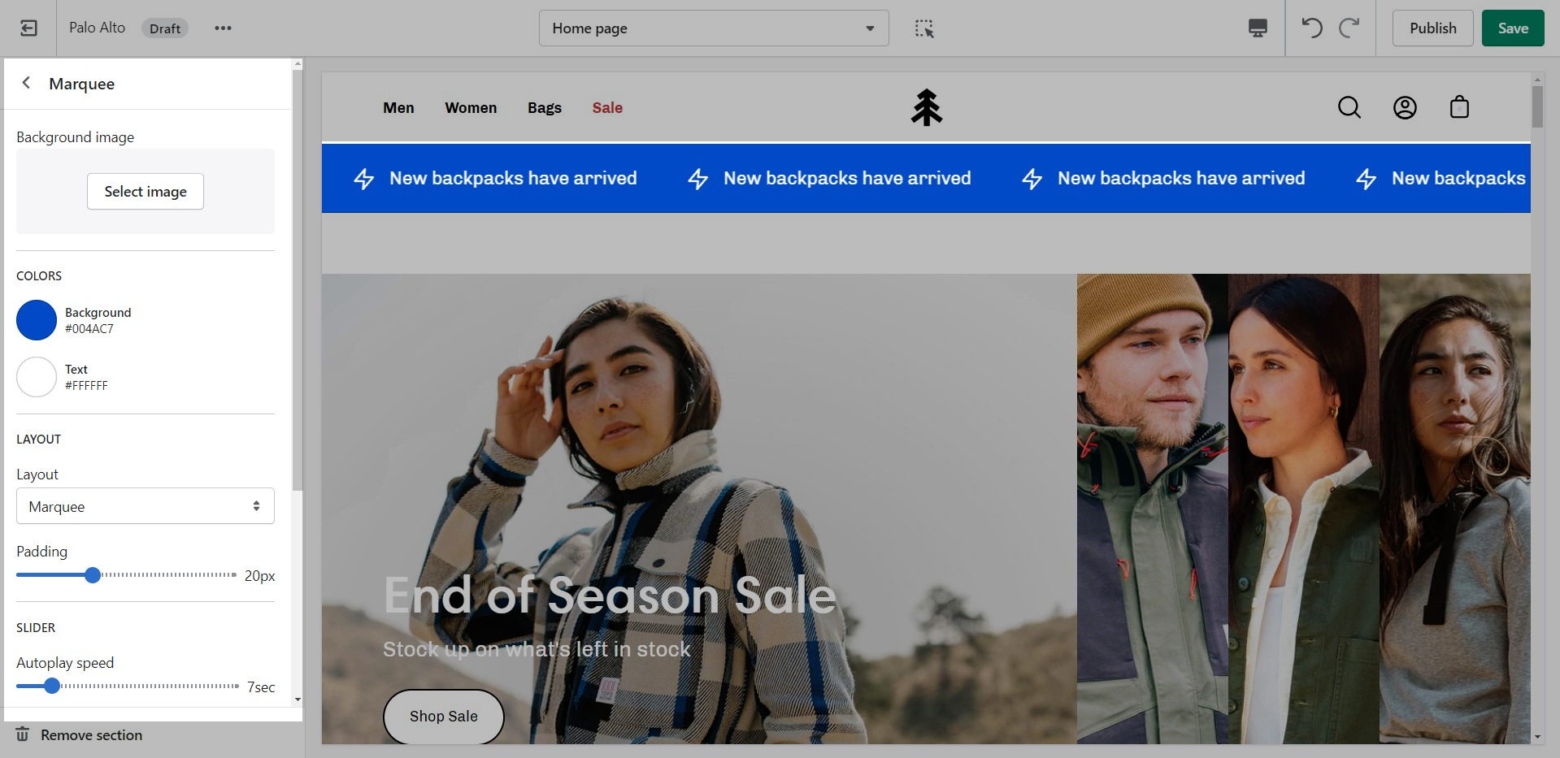1560x758 pixels.
Task: Click the tree logo in store header
Action: [x=926, y=107]
